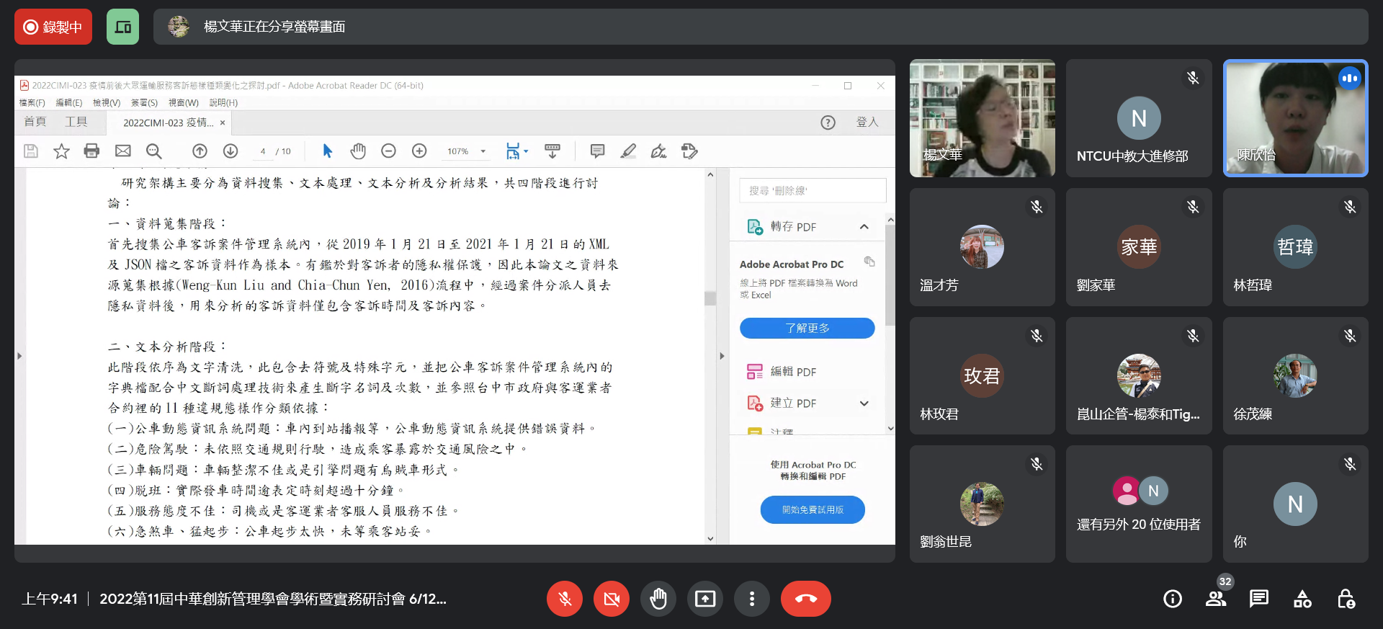Go to next page arrow icon
1383x629 pixels.
230,151
